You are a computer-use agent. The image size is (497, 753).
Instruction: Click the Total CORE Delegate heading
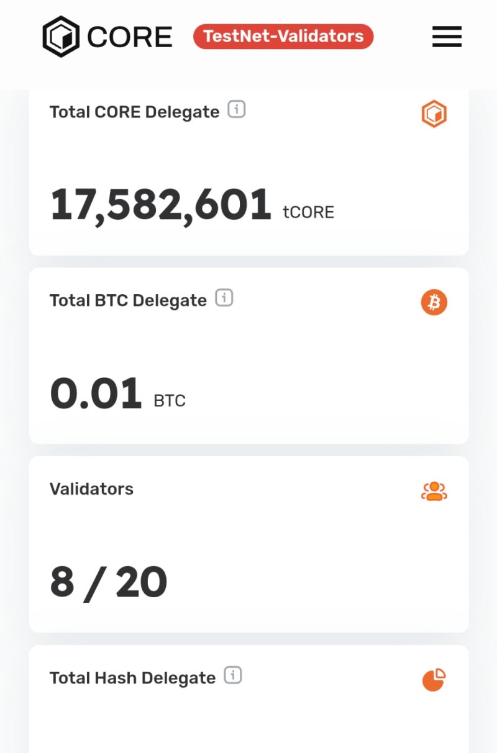pos(134,112)
